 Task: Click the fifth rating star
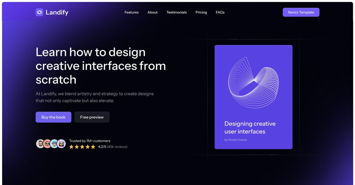[93, 146]
